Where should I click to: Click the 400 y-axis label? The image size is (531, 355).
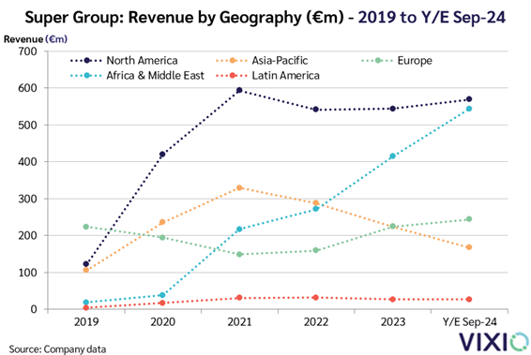pyautogui.click(x=27, y=162)
